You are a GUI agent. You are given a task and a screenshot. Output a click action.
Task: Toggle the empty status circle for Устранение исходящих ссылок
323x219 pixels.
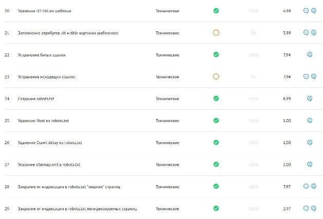(216, 76)
